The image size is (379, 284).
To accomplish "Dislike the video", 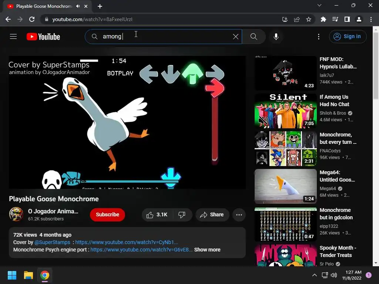I will pos(182,215).
